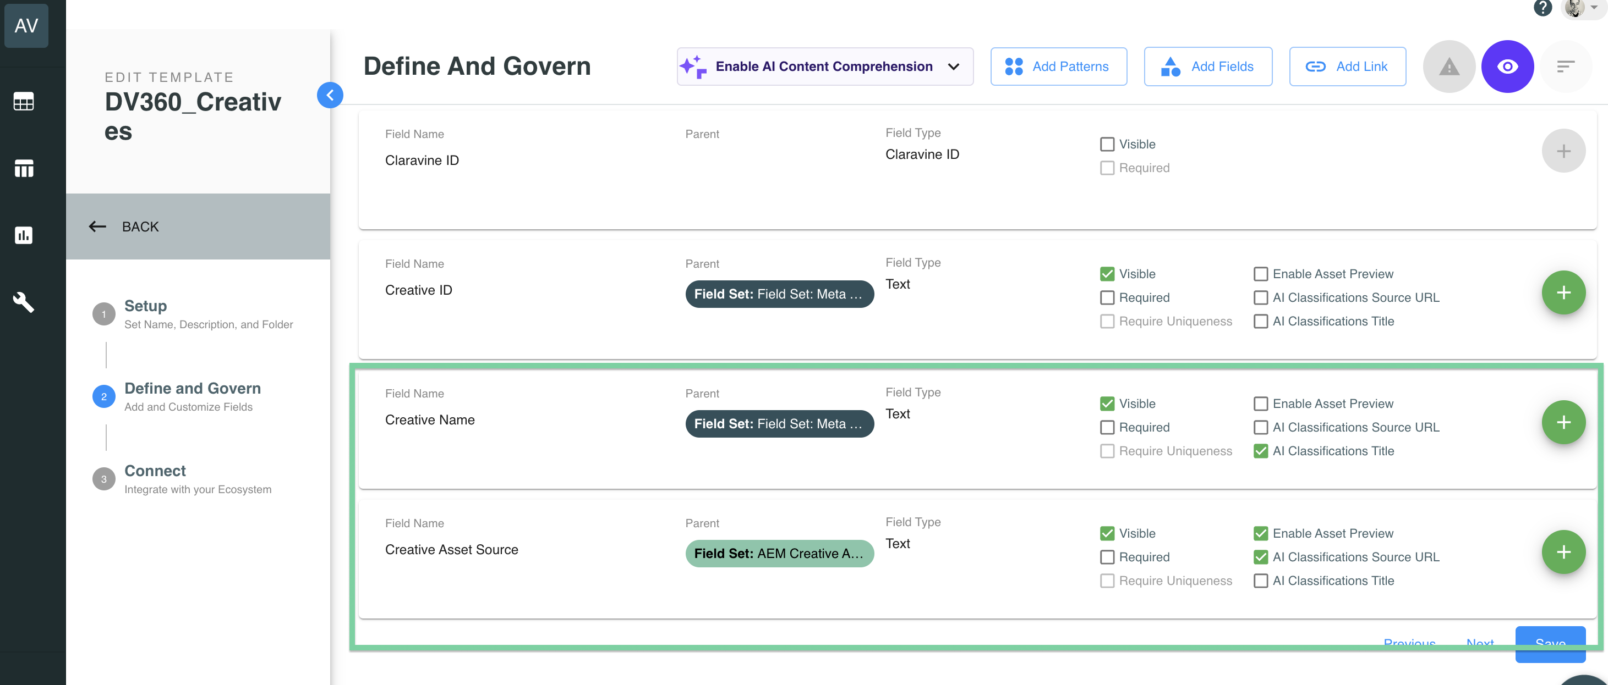This screenshot has height=685, width=1608.
Task: Open the user avatar menu
Action: (x=1582, y=8)
